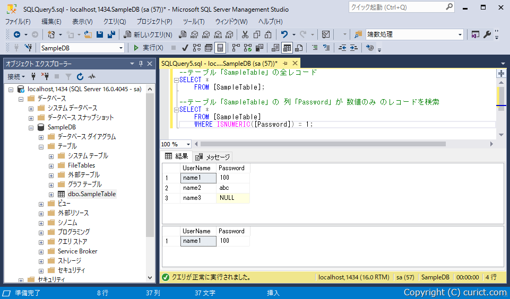This screenshot has height=299, width=510.
Task: Click the Increase Indent icon
Action: [354, 48]
